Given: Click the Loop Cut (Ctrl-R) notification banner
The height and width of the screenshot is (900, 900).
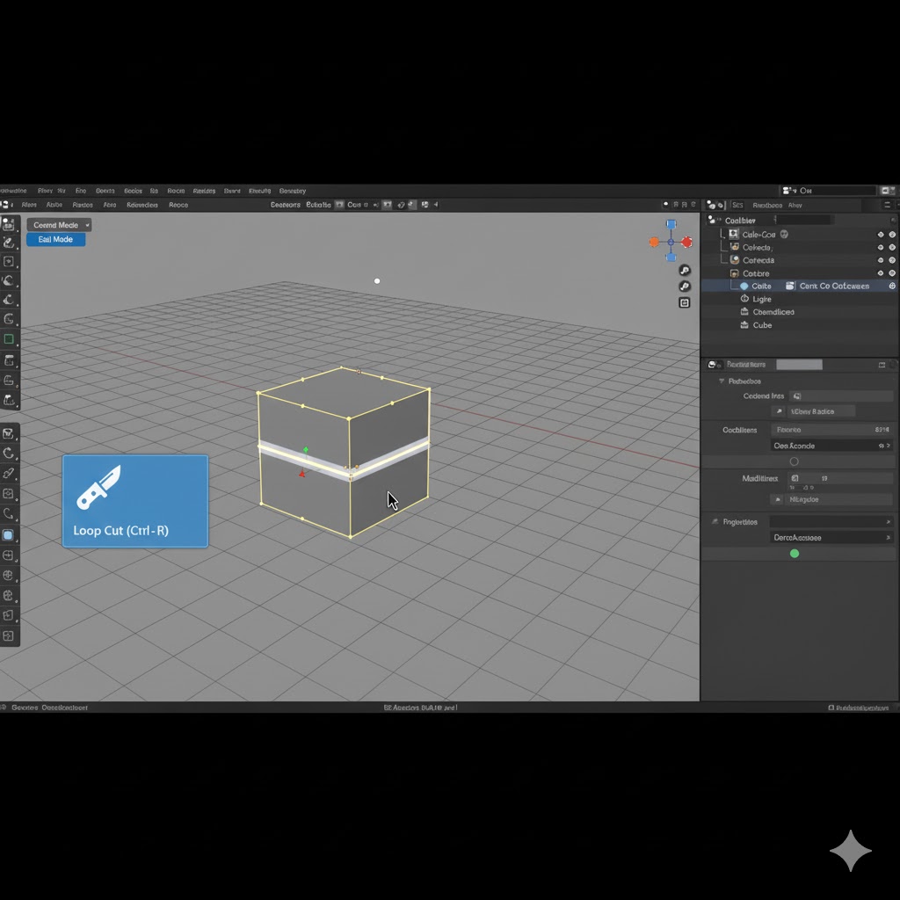Looking at the screenshot, I should point(135,501).
